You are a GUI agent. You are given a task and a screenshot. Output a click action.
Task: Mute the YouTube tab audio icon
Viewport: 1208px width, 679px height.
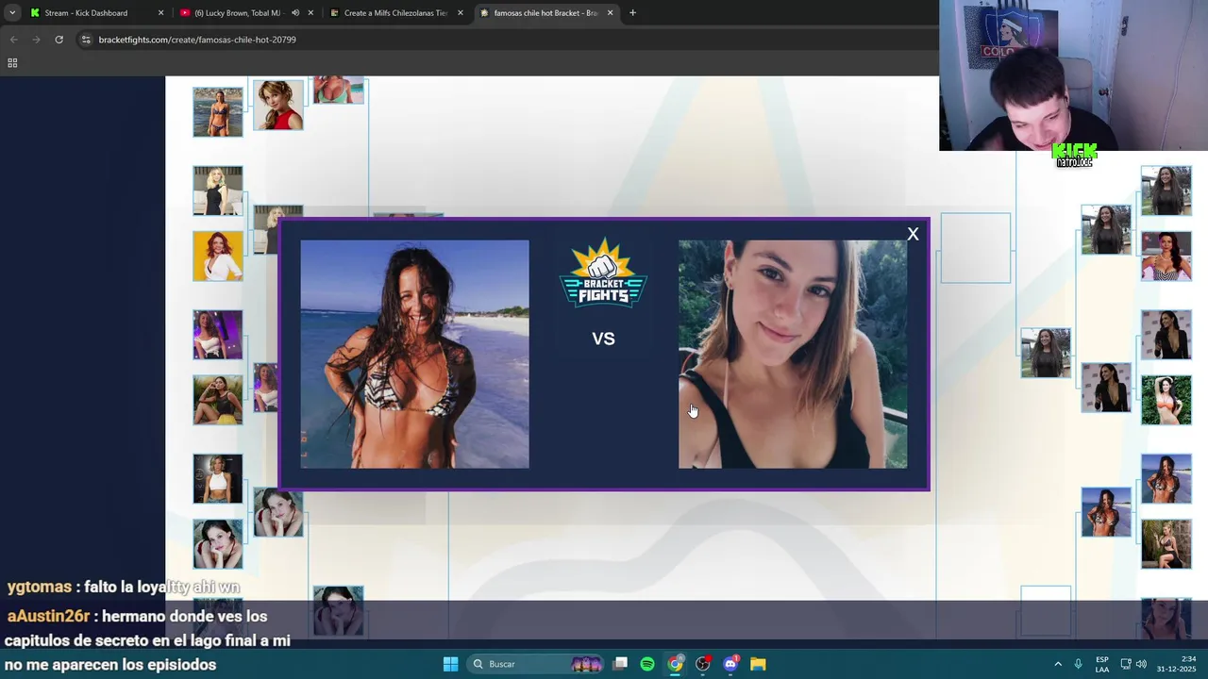(x=295, y=13)
